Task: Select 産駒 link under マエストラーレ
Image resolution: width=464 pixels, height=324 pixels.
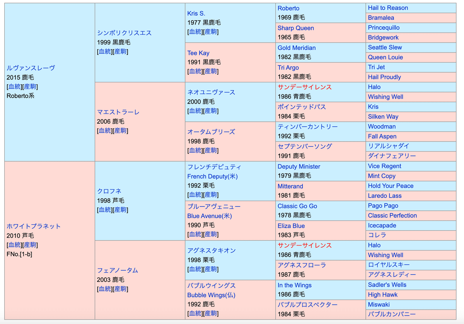Action: 120,131
